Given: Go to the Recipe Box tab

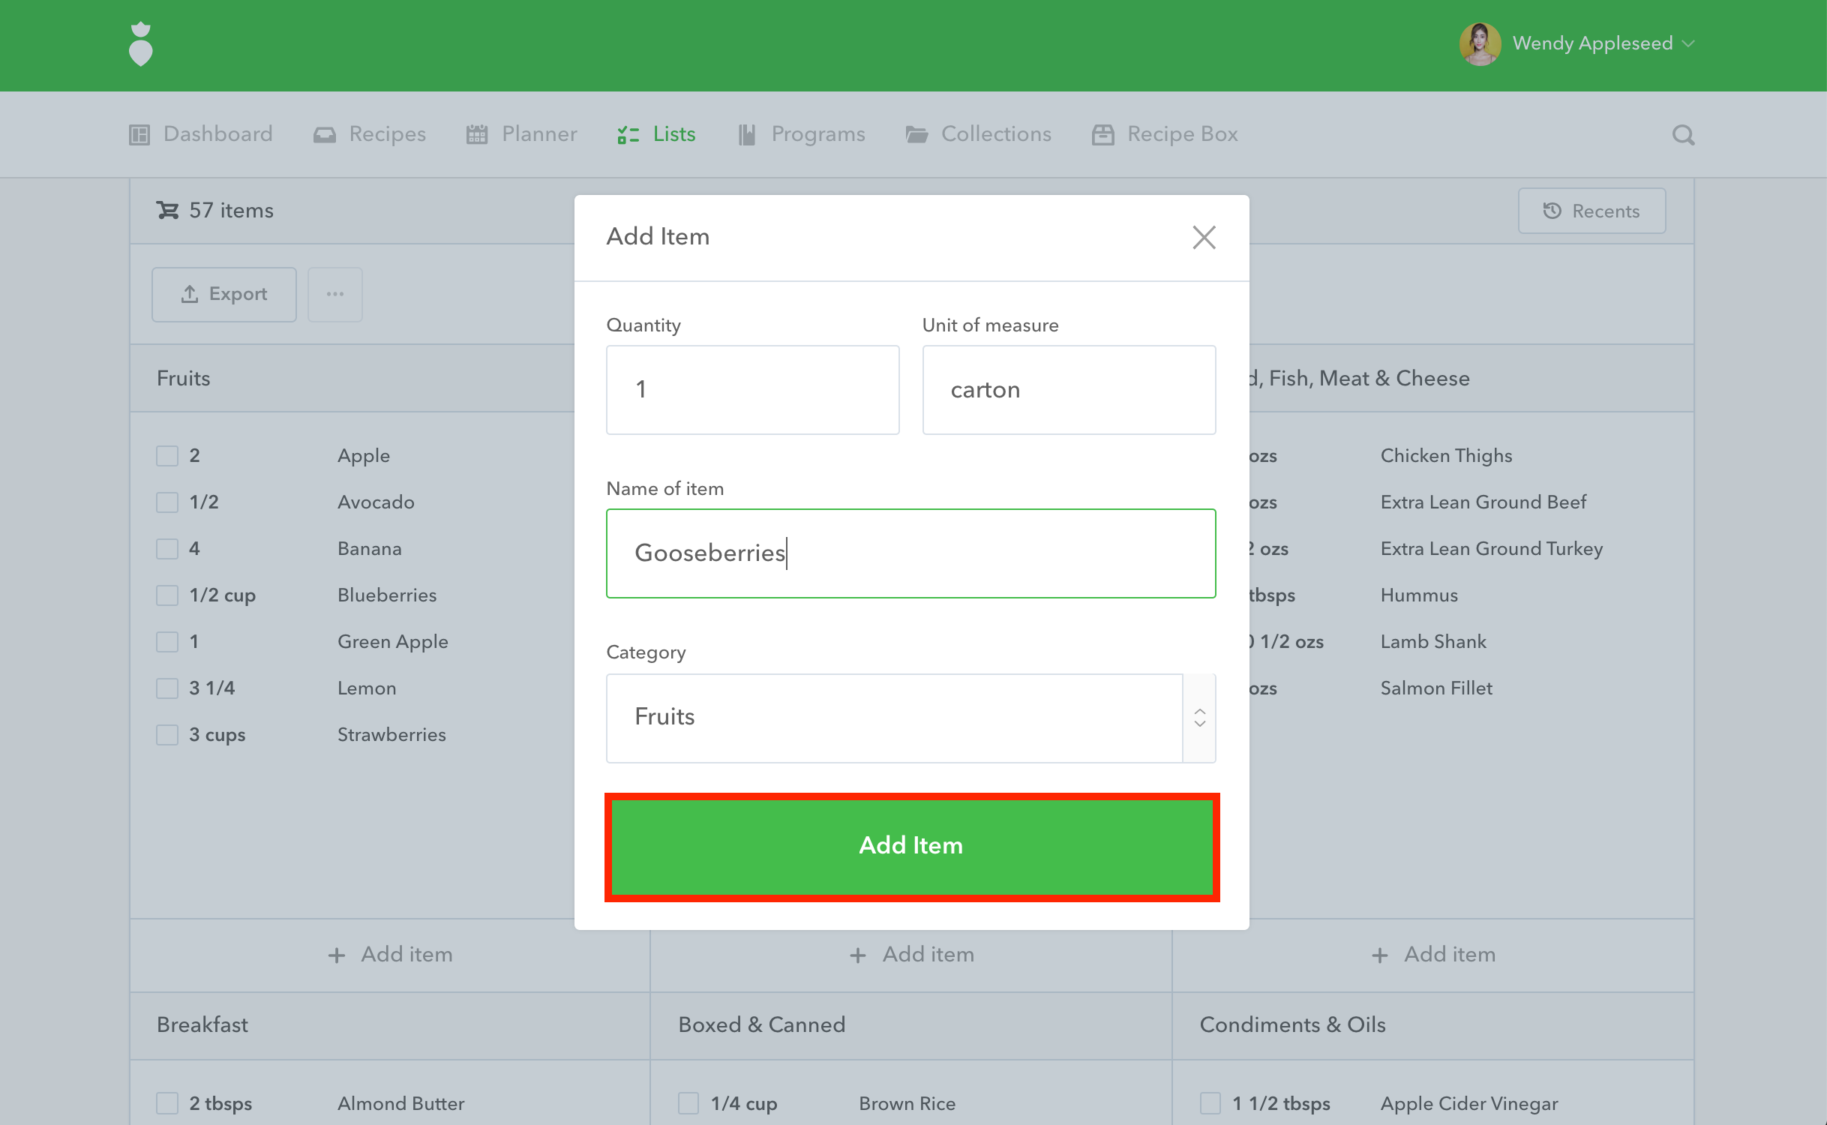Looking at the screenshot, I should 1165,134.
